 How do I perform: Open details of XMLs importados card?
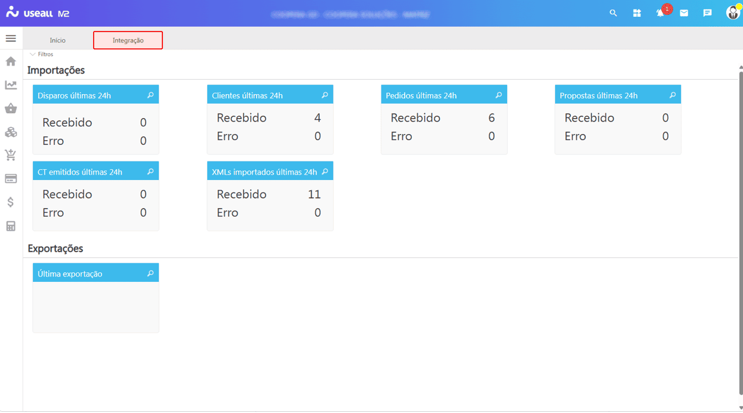[x=325, y=172]
